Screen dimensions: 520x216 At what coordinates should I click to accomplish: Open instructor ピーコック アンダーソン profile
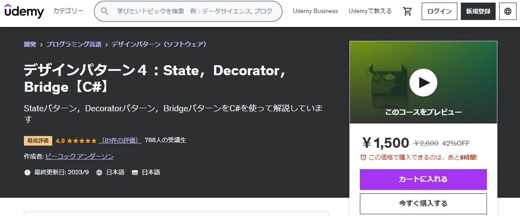coord(80,156)
